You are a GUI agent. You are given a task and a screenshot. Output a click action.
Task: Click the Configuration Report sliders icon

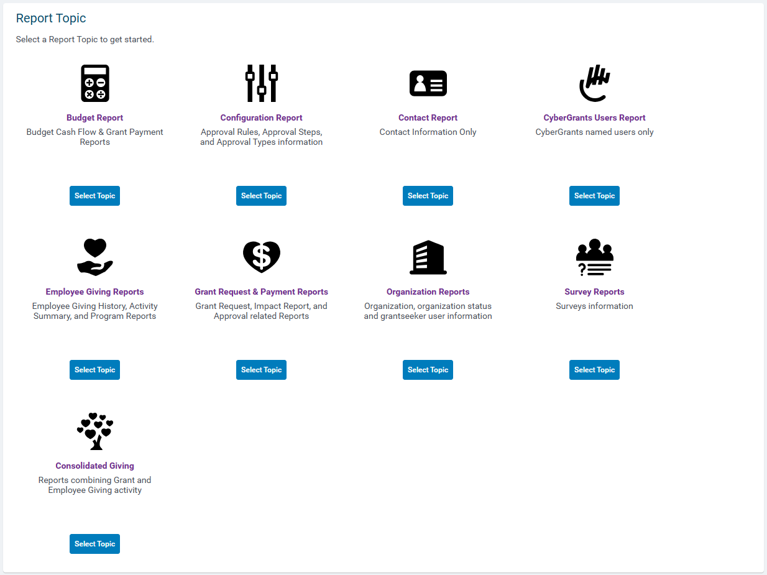(x=262, y=83)
